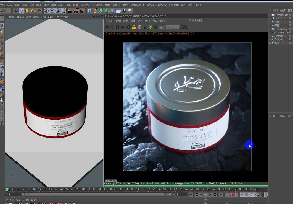
Task: Select LightTarget object in object manager
Action: click(x=281, y=18)
